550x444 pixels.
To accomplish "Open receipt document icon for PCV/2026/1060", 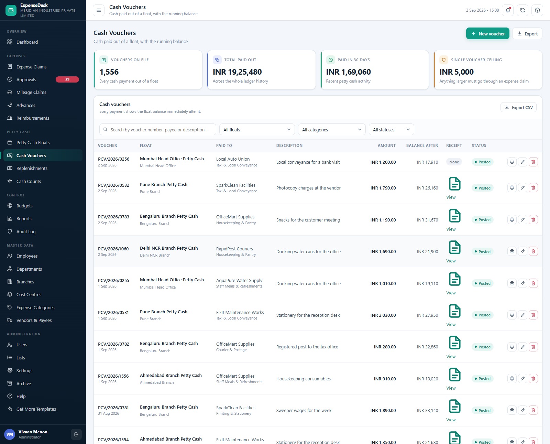I will pos(454,248).
